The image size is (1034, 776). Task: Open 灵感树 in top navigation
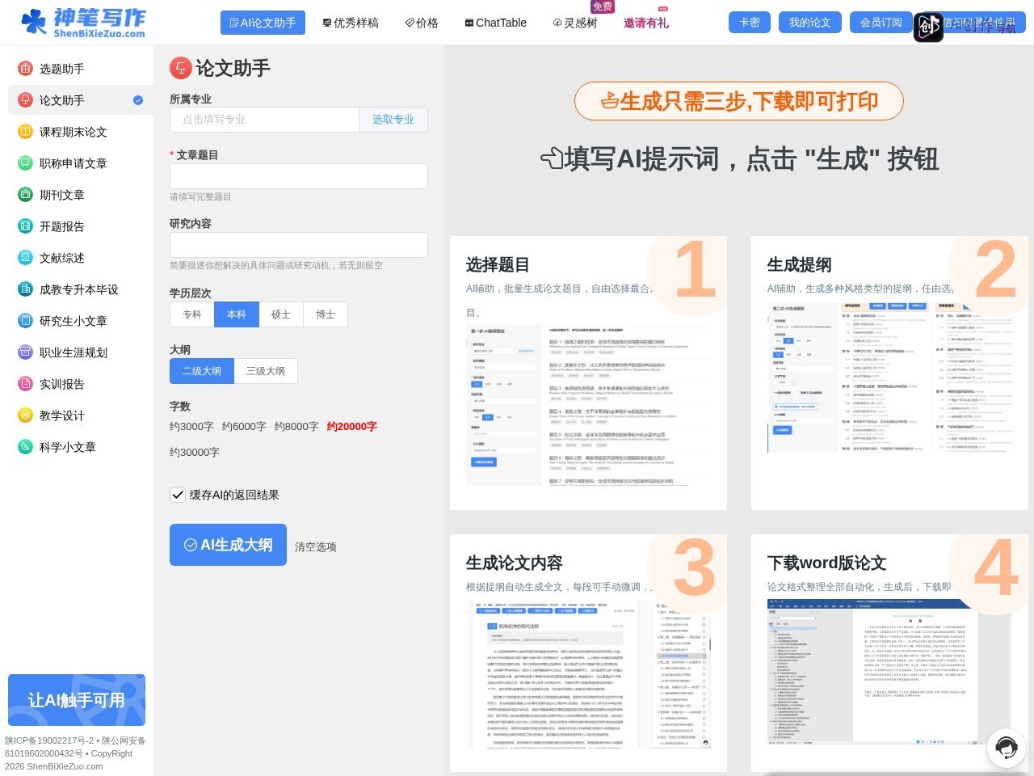tap(575, 23)
